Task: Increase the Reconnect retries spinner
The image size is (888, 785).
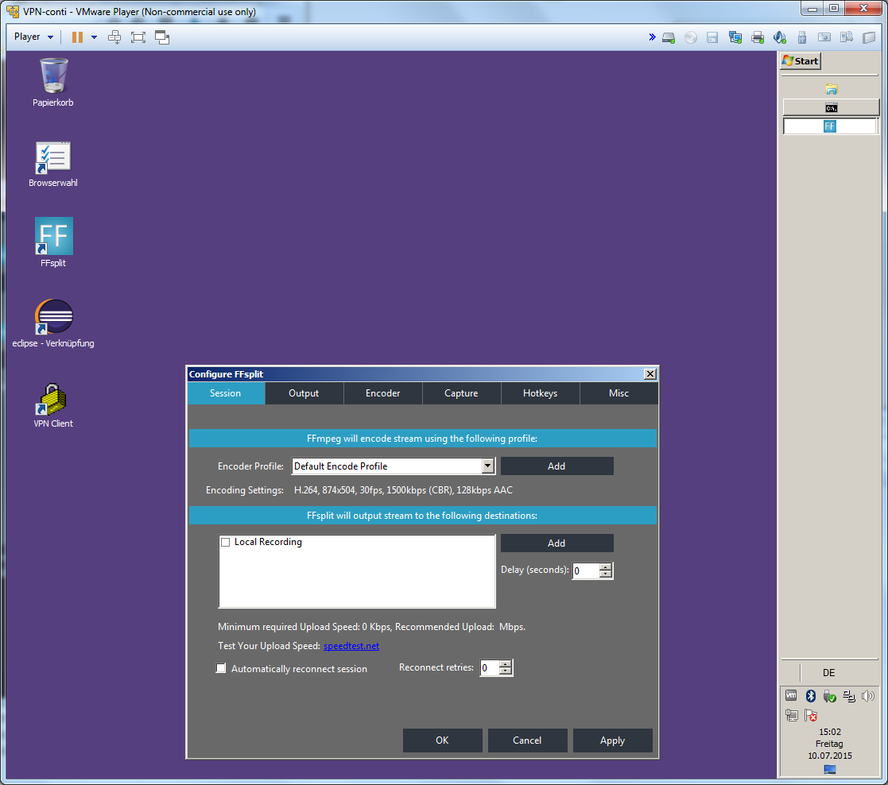Action: [x=506, y=664]
